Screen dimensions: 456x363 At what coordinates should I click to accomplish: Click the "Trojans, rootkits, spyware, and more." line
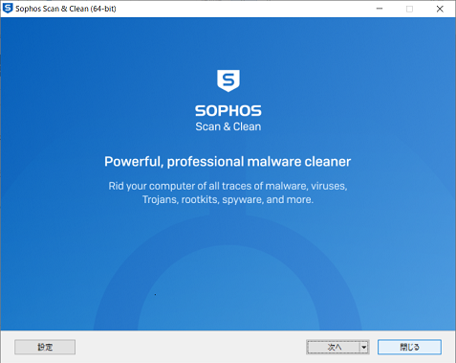228,199
